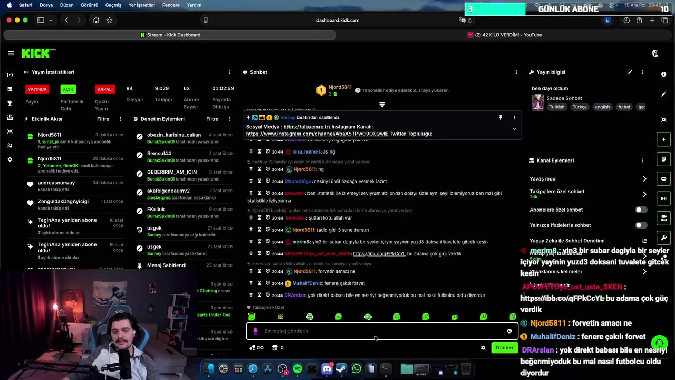This screenshot has height=380, width=675.
Task: Switch to Stream - Kick Dashboard tab
Action: tap(170, 35)
